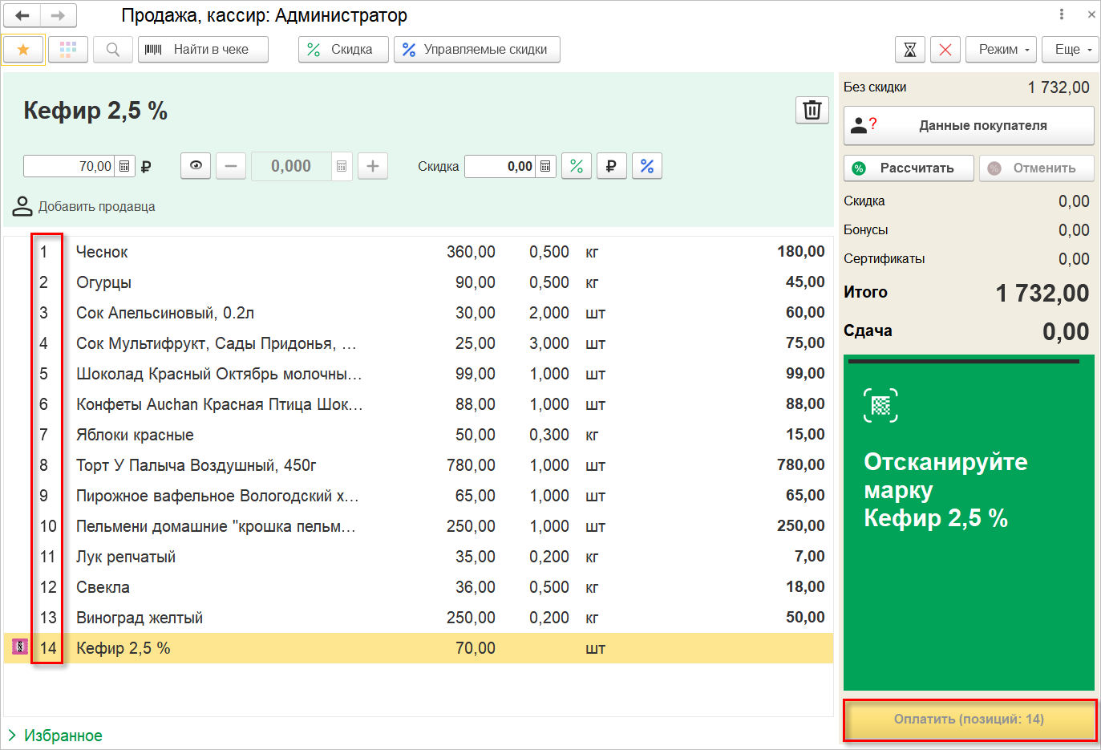
Task: Expand the Избранное section
Action: tap(55, 736)
